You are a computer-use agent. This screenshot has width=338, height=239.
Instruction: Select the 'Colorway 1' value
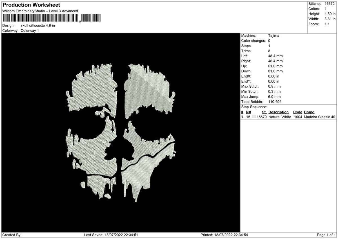click(30, 30)
